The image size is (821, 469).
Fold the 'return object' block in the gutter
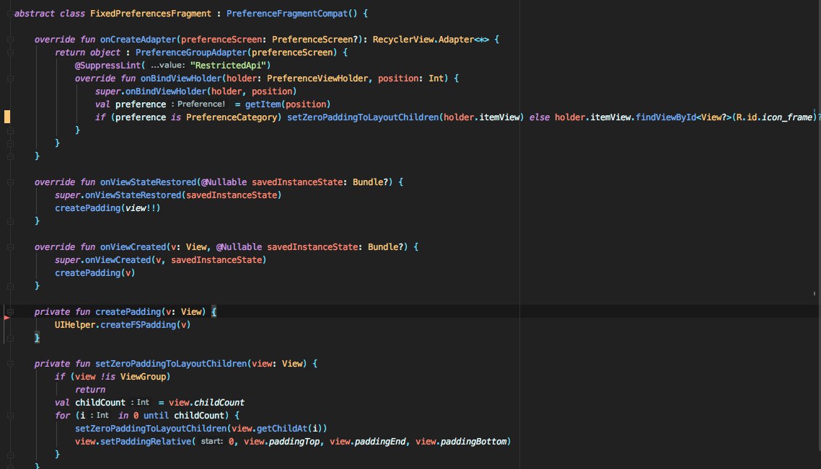(10, 53)
